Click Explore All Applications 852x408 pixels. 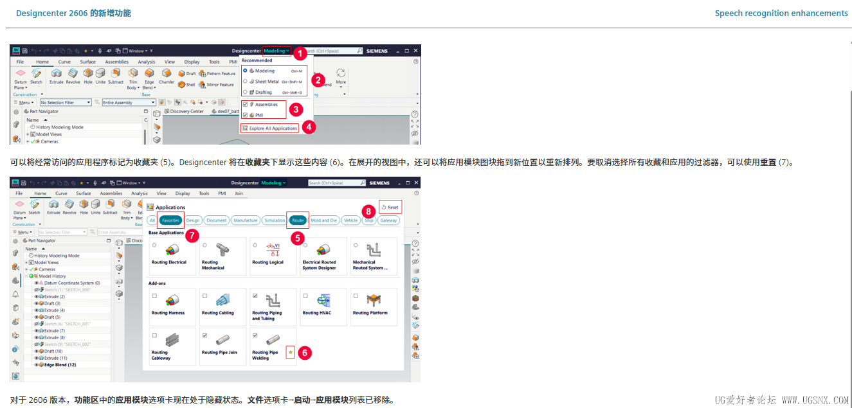point(270,129)
